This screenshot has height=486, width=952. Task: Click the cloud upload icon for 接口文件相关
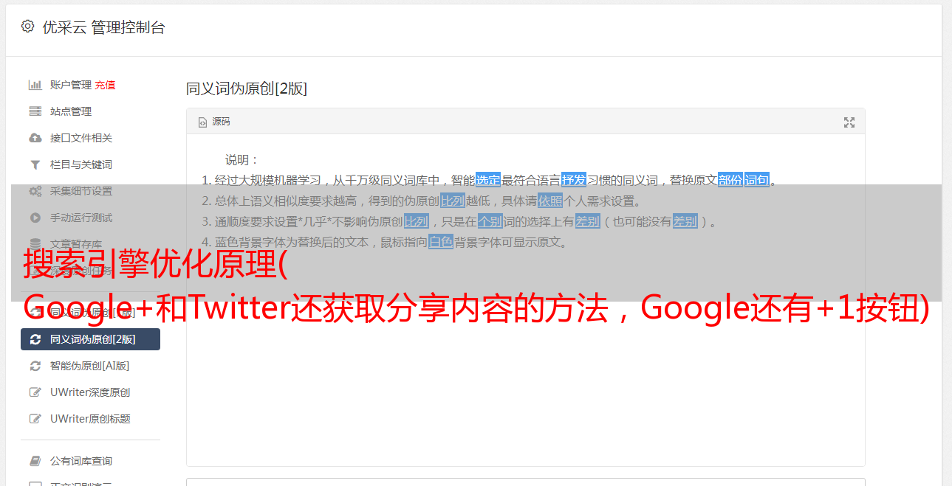[x=35, y=138]
